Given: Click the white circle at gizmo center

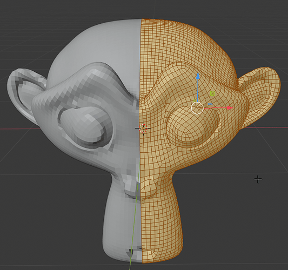Looking at the screenshot, I should click(x=197, y=108).
